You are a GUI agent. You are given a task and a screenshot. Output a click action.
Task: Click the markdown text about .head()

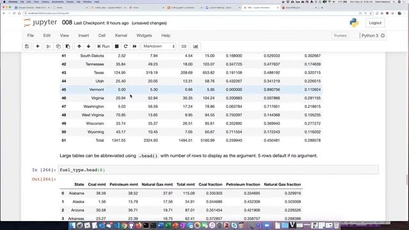pyautogui.click(x=189, y=156)
